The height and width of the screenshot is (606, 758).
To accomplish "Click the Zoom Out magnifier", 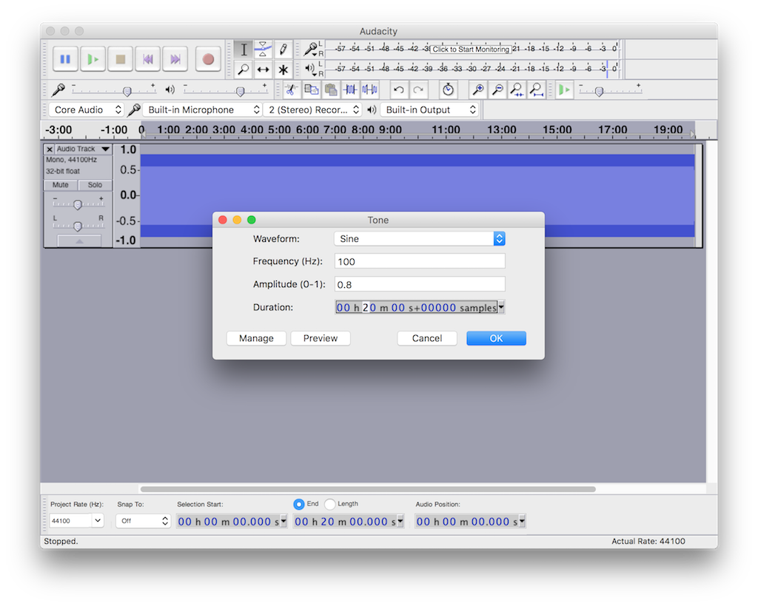I will pyautogui.click(x=497, y=90).
